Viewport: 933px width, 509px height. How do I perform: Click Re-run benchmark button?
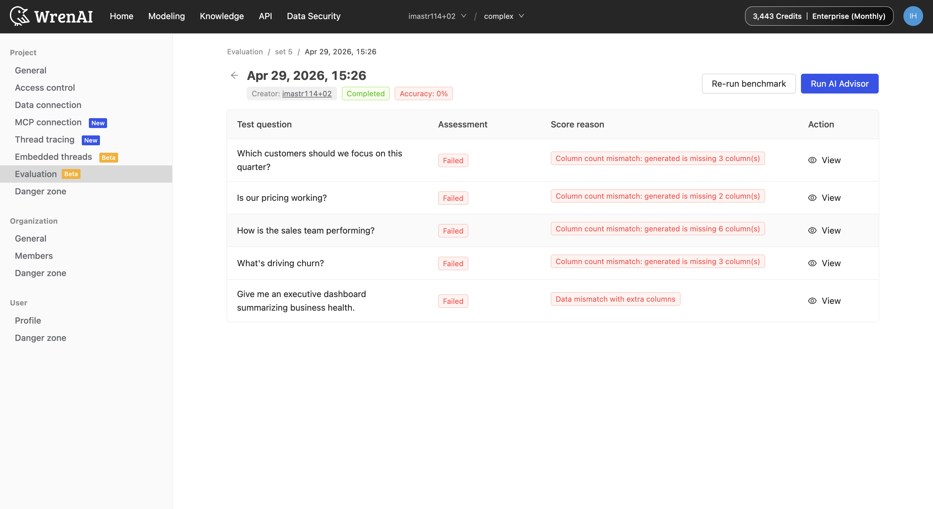(x=748, y=84)
